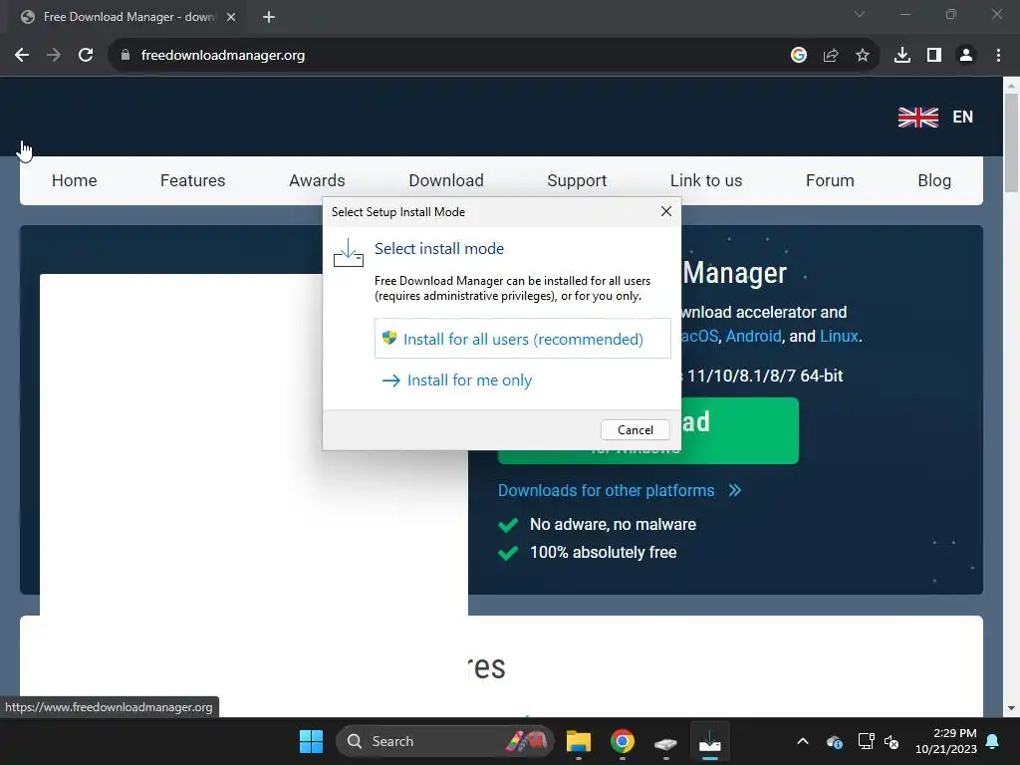1020x765 pixels.
Task: Reload the current page
Action: tap(86, 56)
